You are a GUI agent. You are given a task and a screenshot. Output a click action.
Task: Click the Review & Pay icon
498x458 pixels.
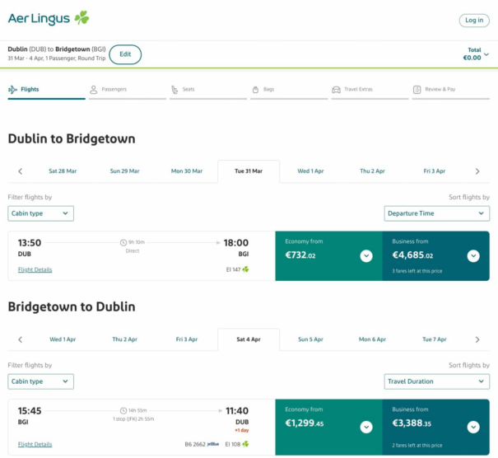click(417, 89)
